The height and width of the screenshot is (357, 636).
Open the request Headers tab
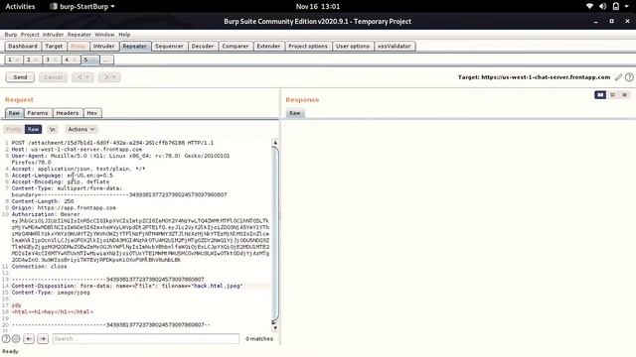[68, 113]
